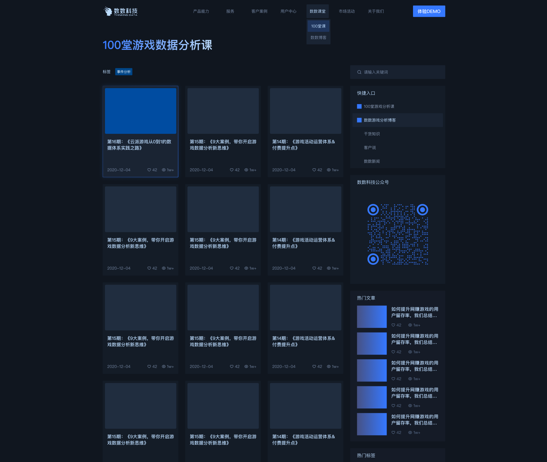
Task: Toggle the 100堂游戏分析课 blue square marker
Action: pyautogui.click(x=359, y=106)
